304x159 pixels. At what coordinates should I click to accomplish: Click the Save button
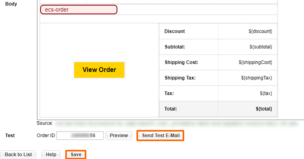click(x=76, y=155)
